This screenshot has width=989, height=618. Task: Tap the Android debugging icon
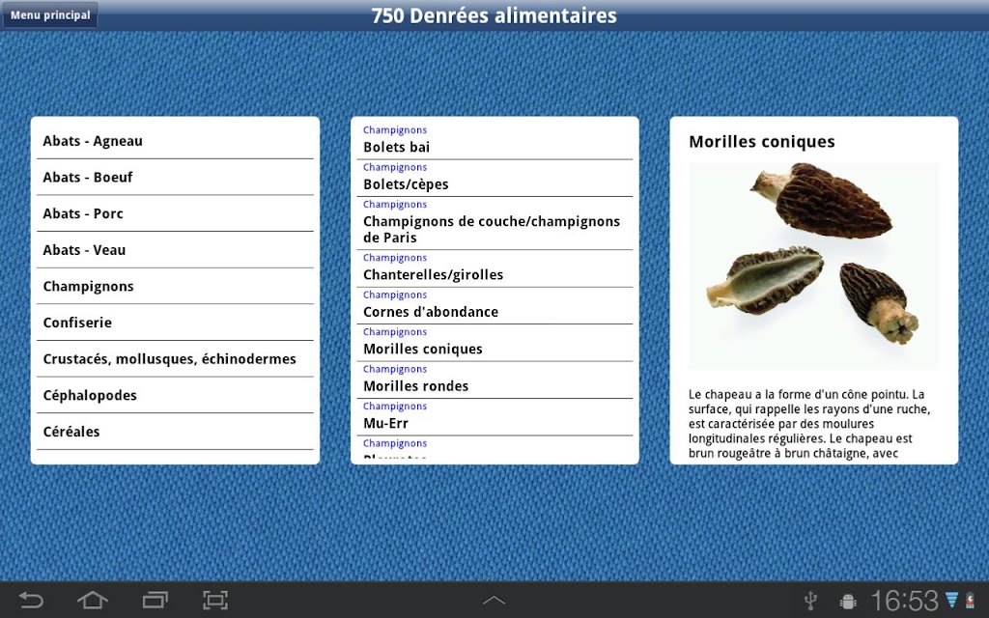pos(848,601)
